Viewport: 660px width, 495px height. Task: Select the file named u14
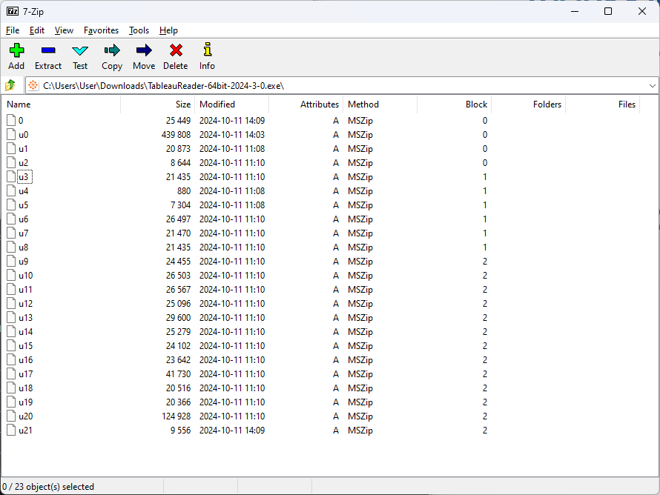[x=25, y=332]
